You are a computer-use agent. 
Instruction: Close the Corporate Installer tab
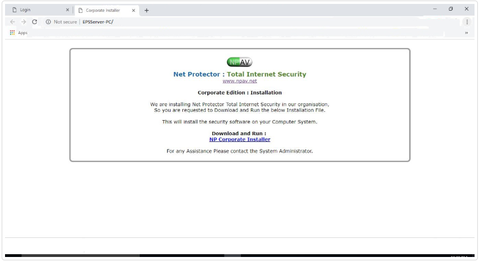pos(134,10)
